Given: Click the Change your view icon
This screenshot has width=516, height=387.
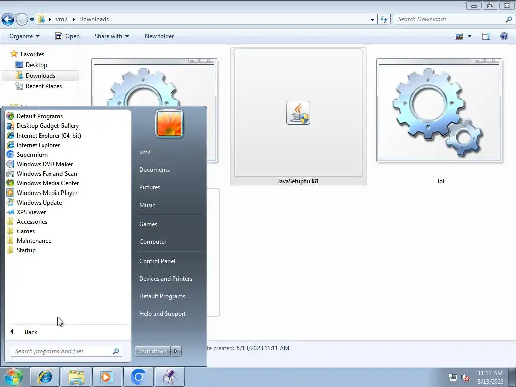Looking at the screenshot, I should (459, 36).
